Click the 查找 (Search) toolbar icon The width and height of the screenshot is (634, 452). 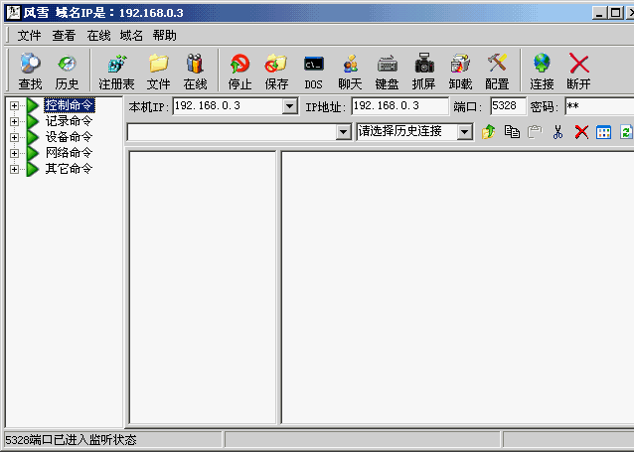(30, 71)
